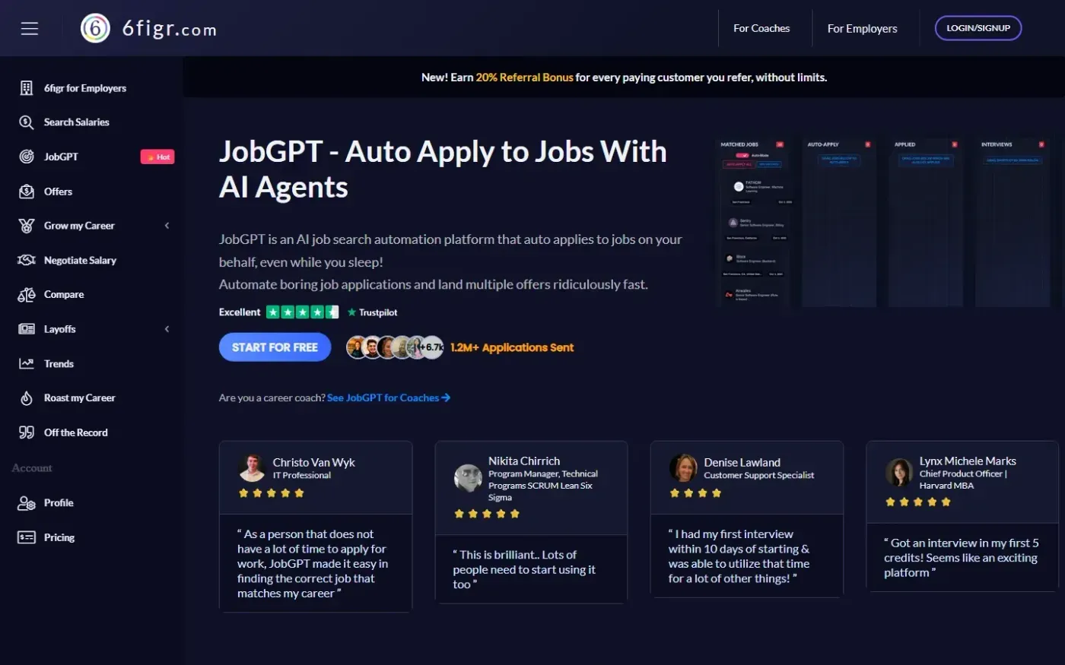Click the Customer Support Specialist title text
Image resolution: width=1065 pixels, height=665 pixels.
click(x=759, y=476)
